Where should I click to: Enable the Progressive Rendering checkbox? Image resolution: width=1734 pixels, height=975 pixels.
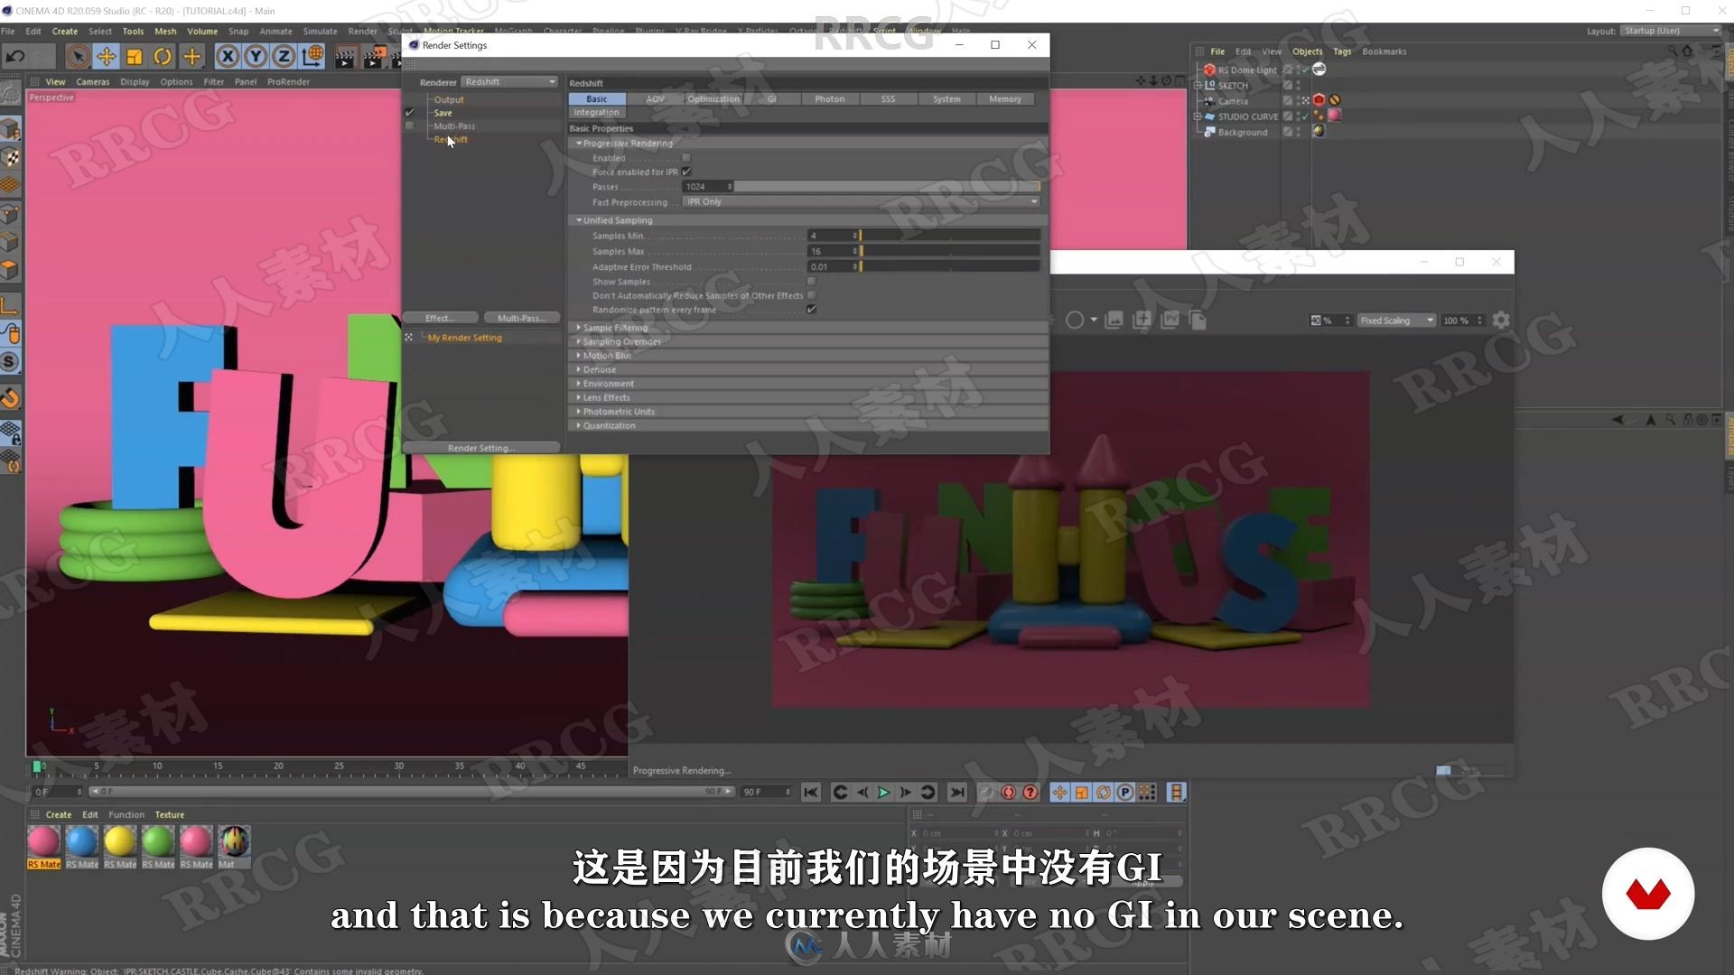point(686,158)
